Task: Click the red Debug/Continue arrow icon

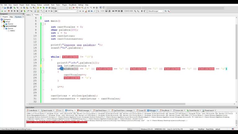Action: click(x=74, y=8)
